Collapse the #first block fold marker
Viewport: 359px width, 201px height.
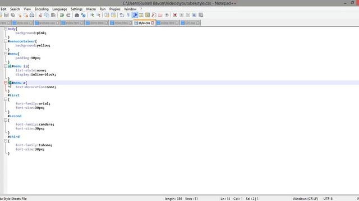pos(6,99)
